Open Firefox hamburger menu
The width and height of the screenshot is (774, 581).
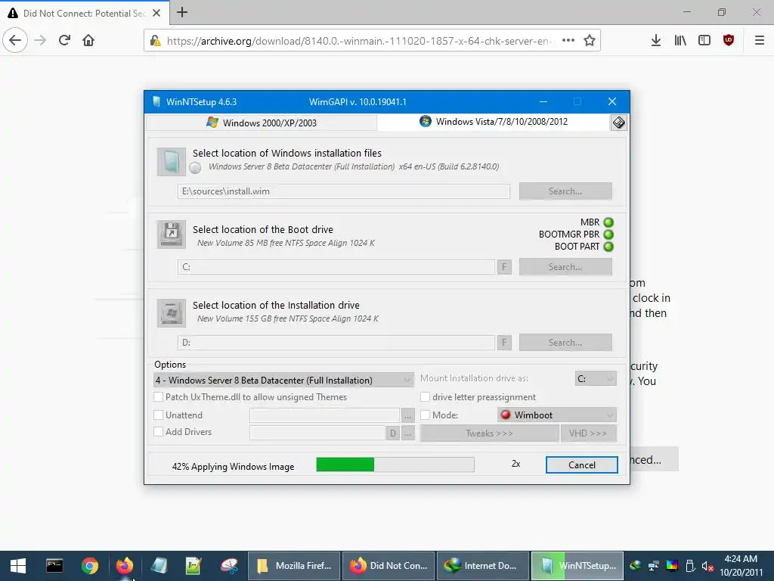(760, 41)
